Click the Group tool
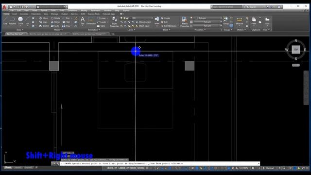The height and width of the screenshot is (175, 311). 225,21
